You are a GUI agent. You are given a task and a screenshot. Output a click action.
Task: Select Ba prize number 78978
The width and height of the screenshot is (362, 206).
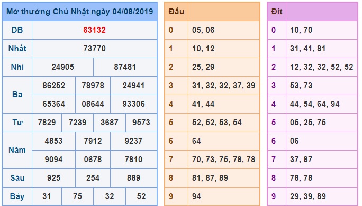pyautogui.click(x=93, y=86)
